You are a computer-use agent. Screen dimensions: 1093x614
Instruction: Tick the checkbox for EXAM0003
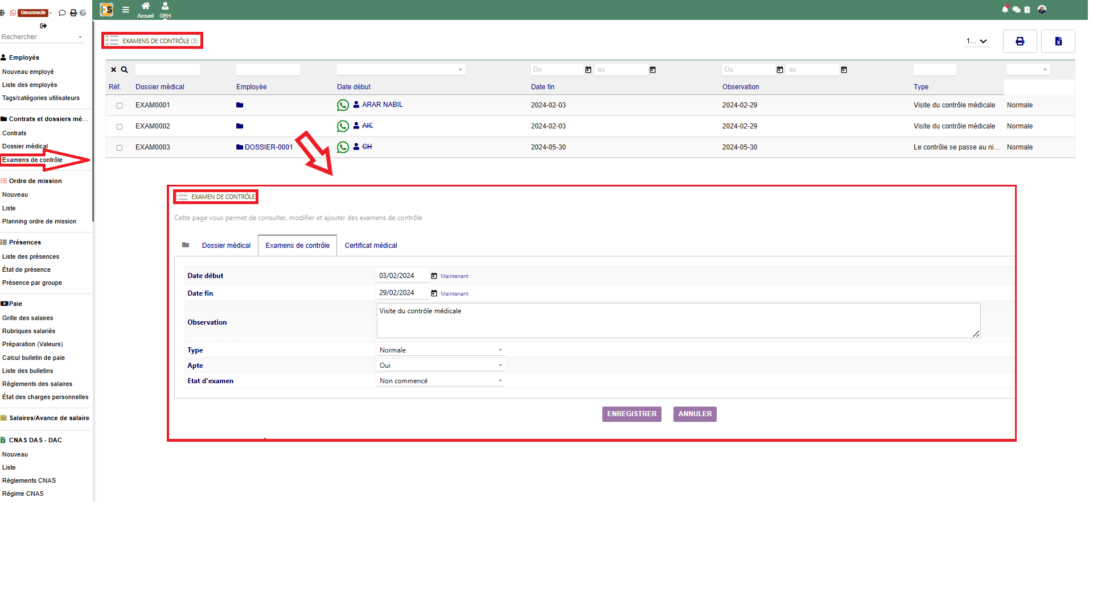[120, 148]
